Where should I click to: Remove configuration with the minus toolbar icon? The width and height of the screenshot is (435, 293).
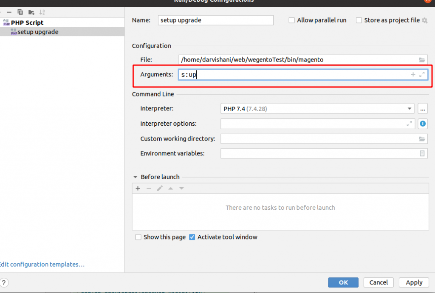point(9,12)
